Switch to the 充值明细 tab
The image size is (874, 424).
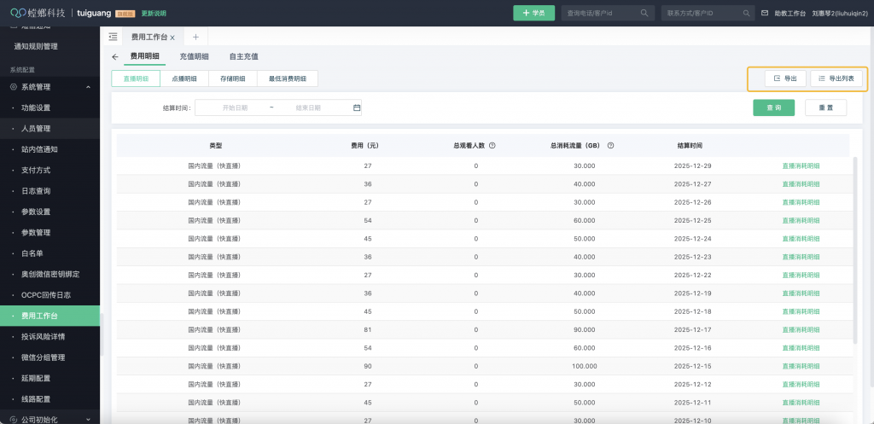pyautogui.click(x=195, y=56)
